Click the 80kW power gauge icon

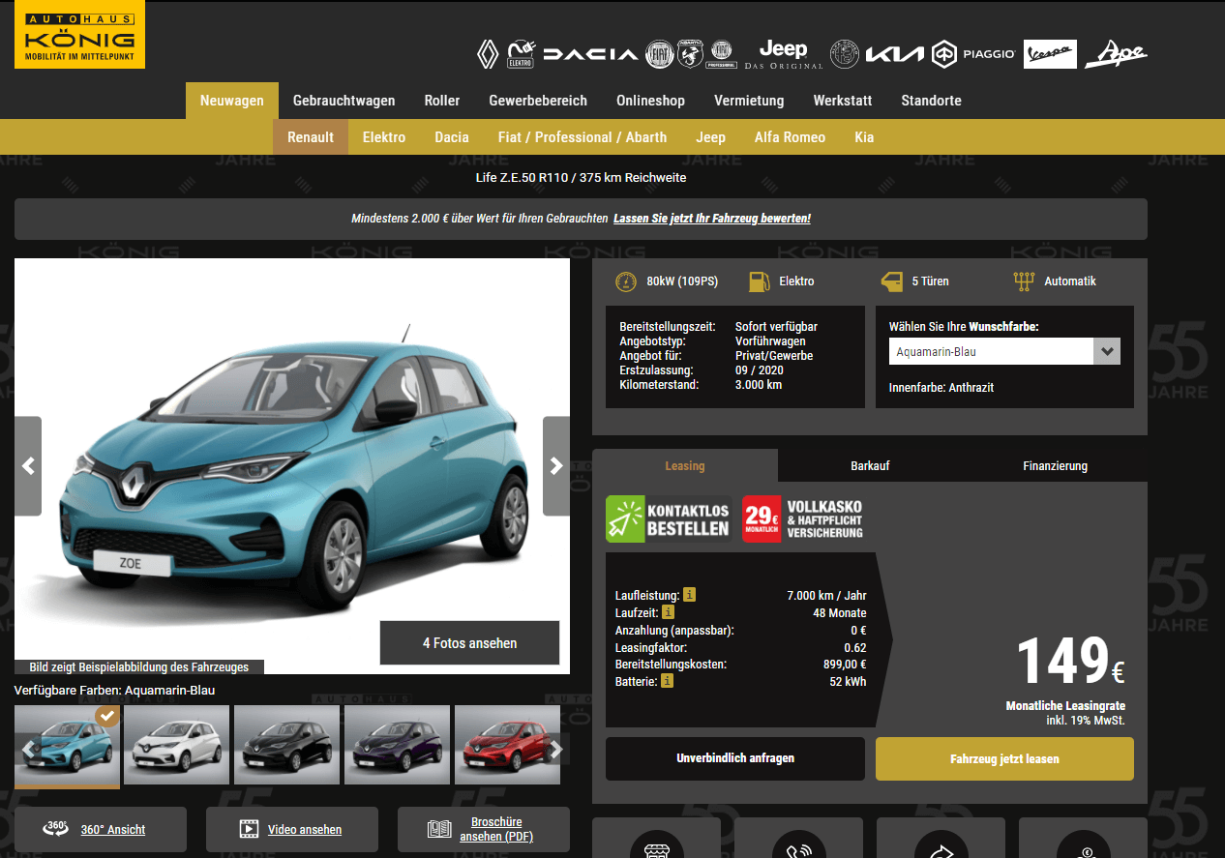(626, 281)
